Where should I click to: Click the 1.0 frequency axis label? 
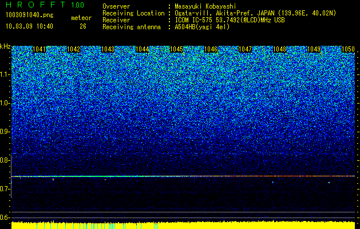[x=5, y=103]
